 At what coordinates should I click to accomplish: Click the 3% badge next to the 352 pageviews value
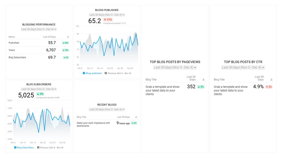201,86
